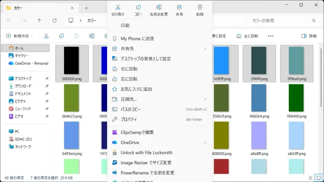
Task: Select Clipchampで編集 menu entry
Action: click(160, 132)
